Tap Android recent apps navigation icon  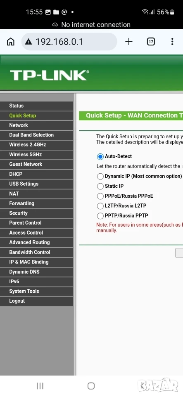pos(40,386)
